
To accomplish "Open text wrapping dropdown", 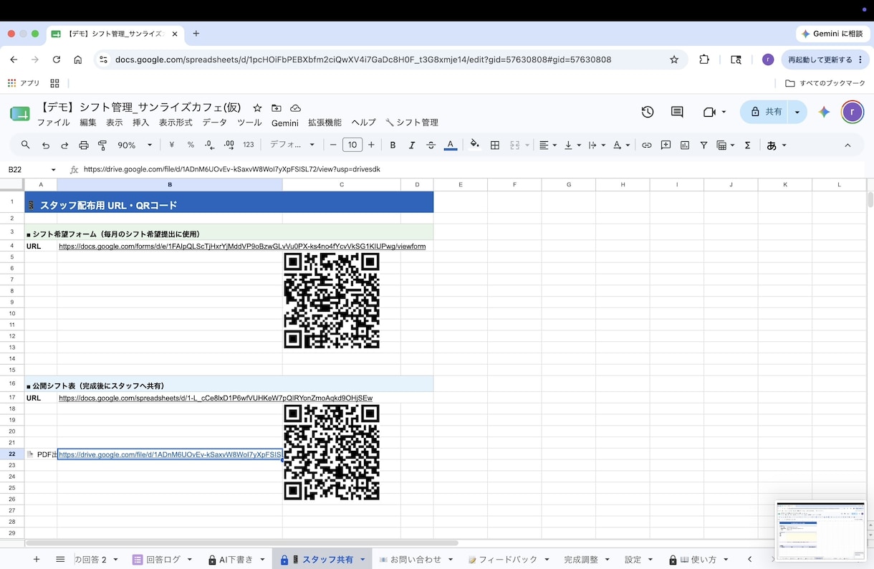I will [x=597, y=145].
